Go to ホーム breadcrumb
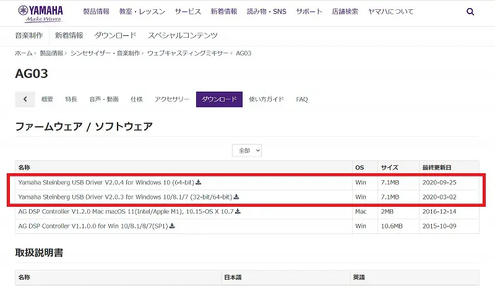The image size is (495, 286). coord(24,53)
